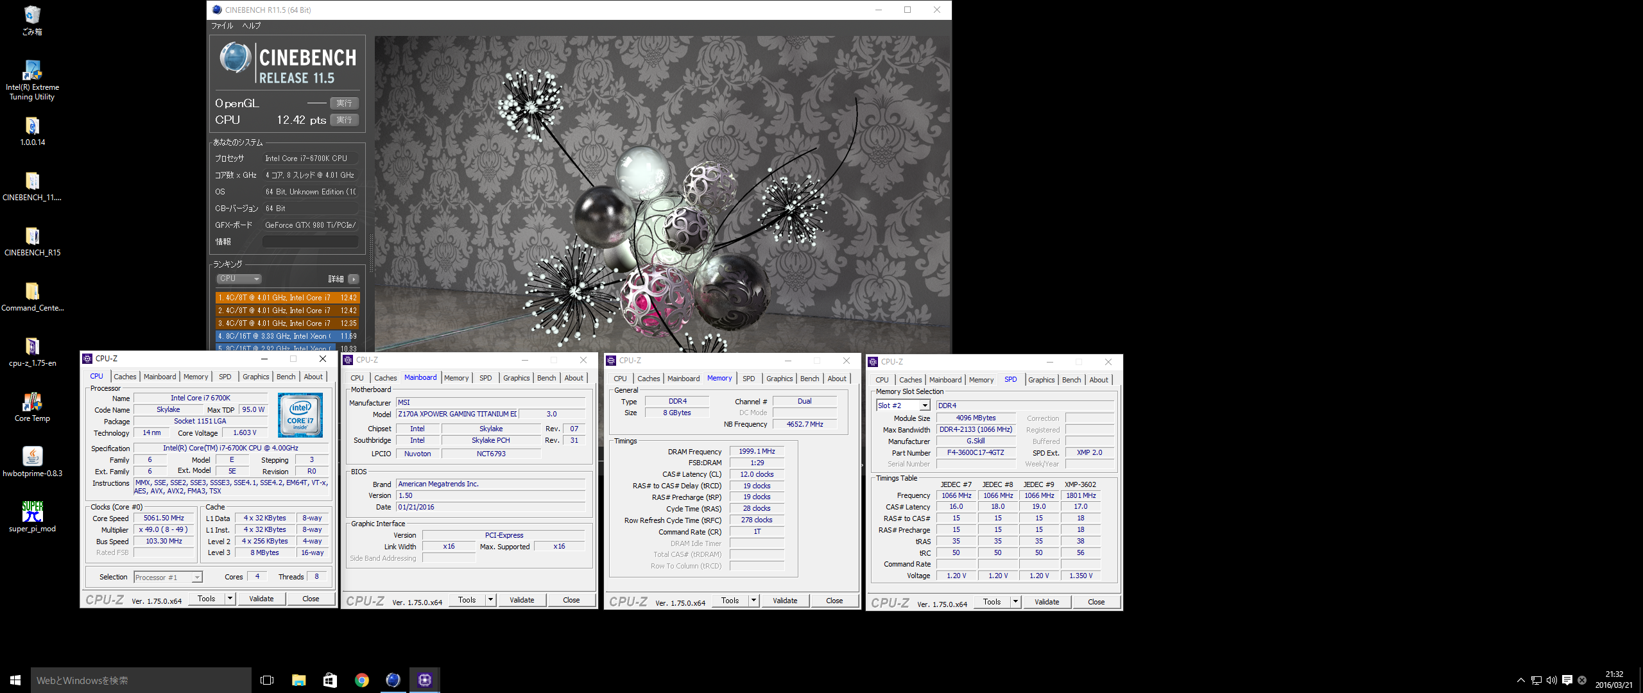Switch to CPU-Z via taskbar icon
This screenshot has width=1643, height=693.
click(x=424, y=680)
